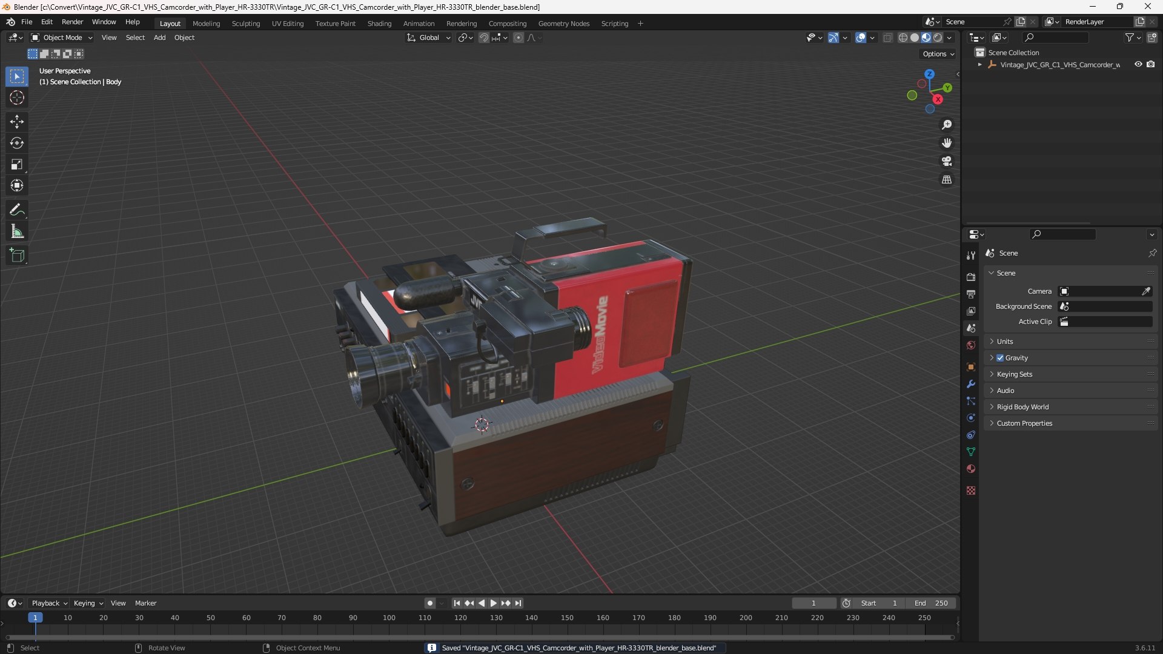Toggle auto keying record button

pos(429,603)
